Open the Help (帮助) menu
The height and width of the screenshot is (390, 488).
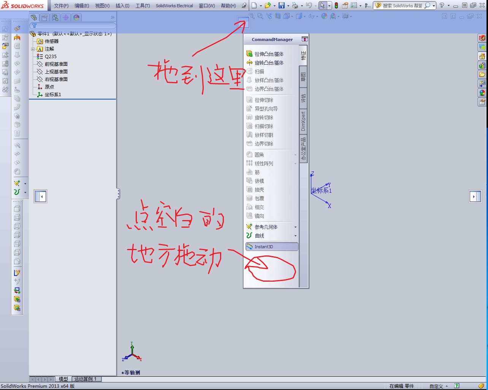point(228,6)
